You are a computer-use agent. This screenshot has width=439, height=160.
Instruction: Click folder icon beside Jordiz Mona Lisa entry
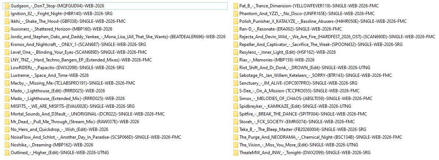click(x=7, y=37)
